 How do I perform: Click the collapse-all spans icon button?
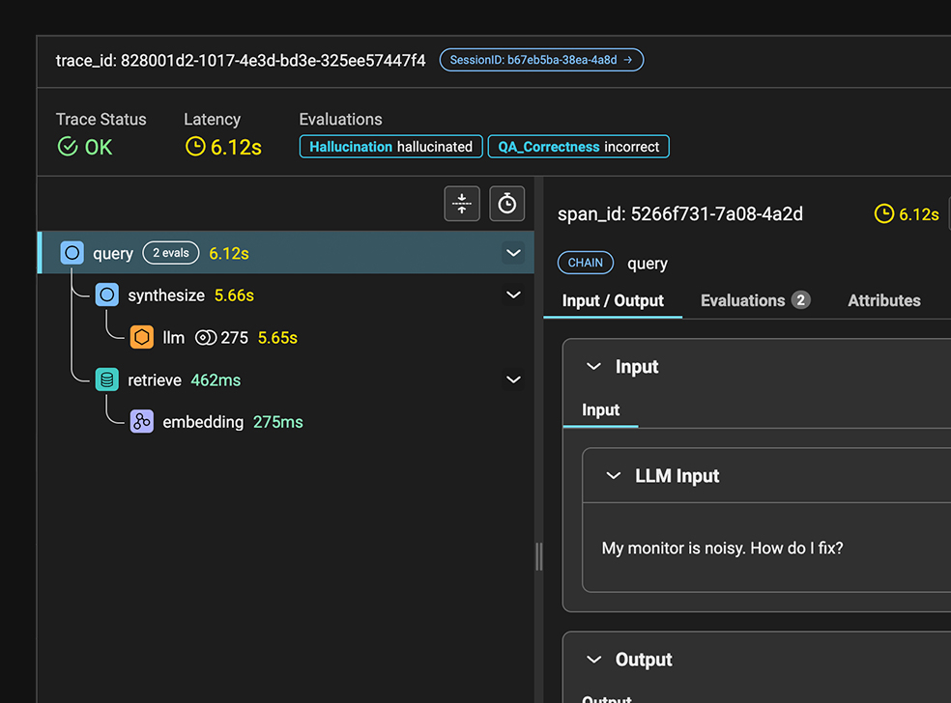click(462, 204)
